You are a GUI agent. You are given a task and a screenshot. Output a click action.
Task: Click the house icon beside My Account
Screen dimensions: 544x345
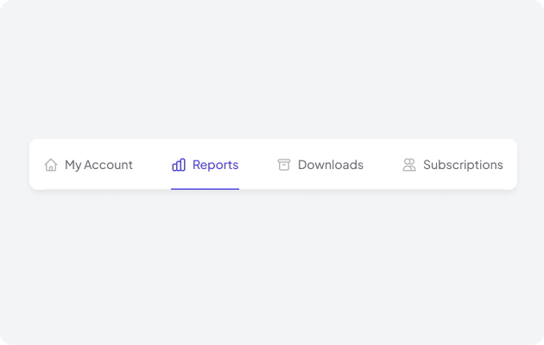(x=51, y=165)
